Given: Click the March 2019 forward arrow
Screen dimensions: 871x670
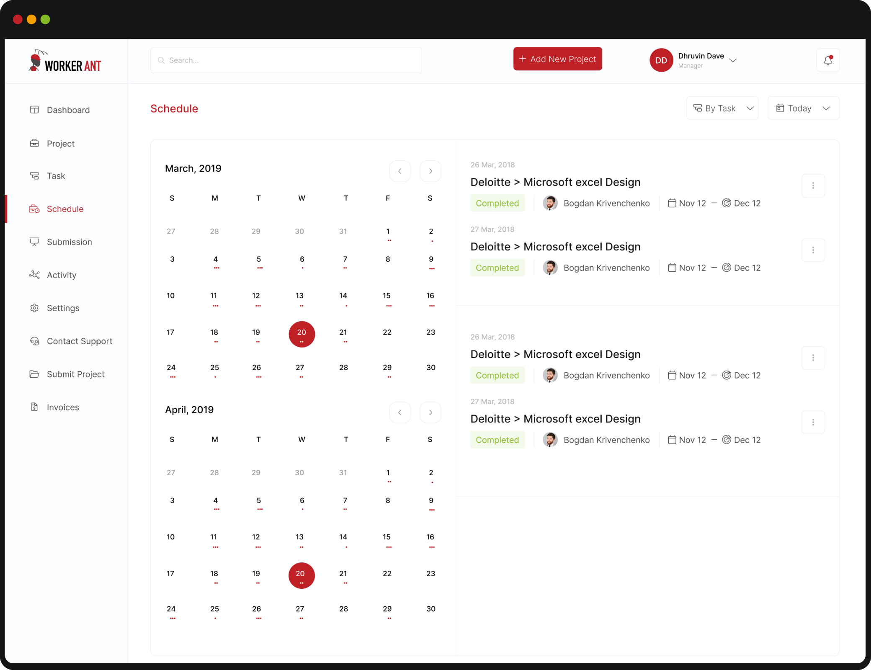Looking at the screenshot, I should [x=430, y=170].
